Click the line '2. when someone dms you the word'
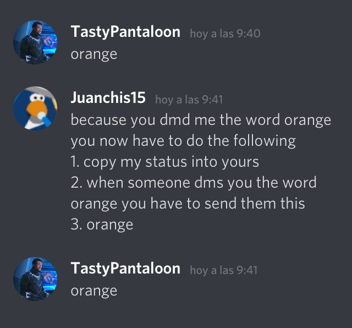 click(194, 183)
